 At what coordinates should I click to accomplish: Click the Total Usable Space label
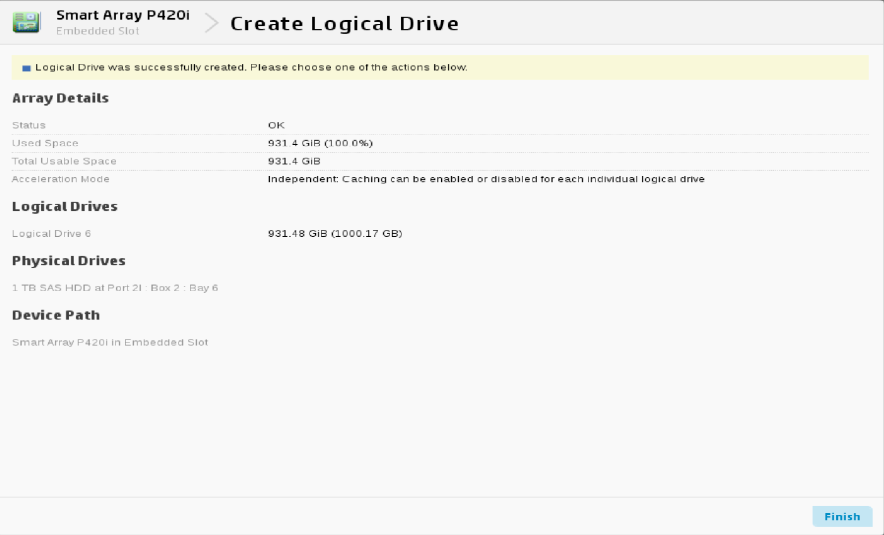click(x=64, y=161)
